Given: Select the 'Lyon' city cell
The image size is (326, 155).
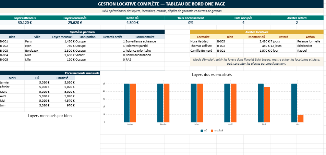Looking at the screenshot, I should (37, 46).
